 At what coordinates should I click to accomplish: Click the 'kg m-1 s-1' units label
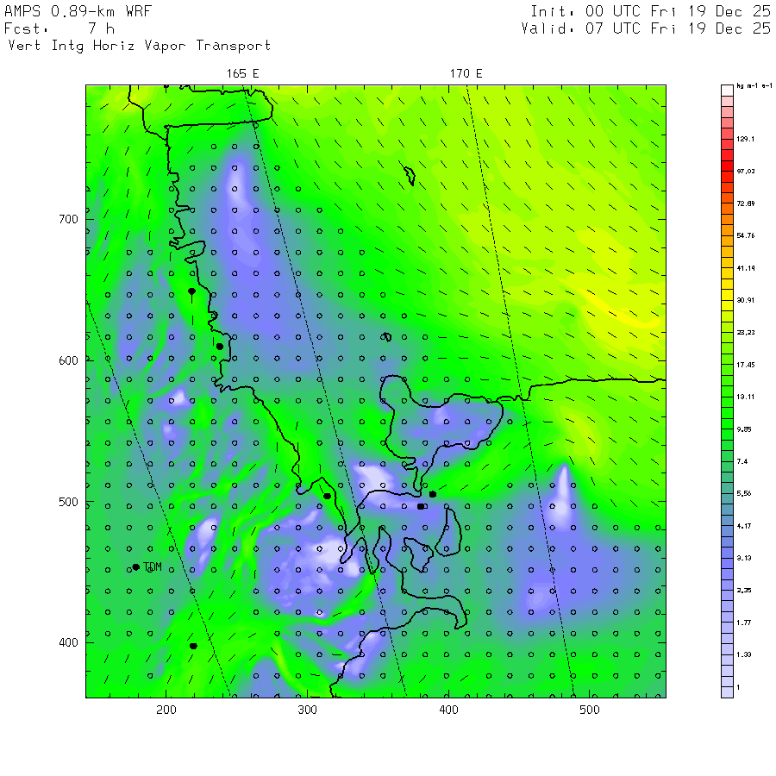point(754,86)
